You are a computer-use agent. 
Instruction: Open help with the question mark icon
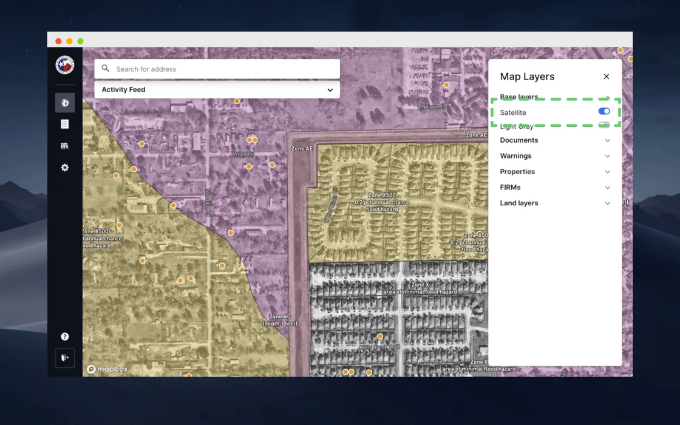[64, 336]
